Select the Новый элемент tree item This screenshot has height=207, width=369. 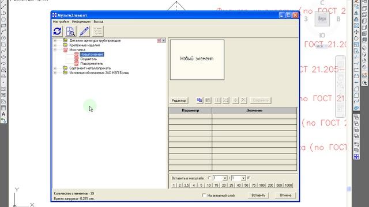tap(92, 55)
